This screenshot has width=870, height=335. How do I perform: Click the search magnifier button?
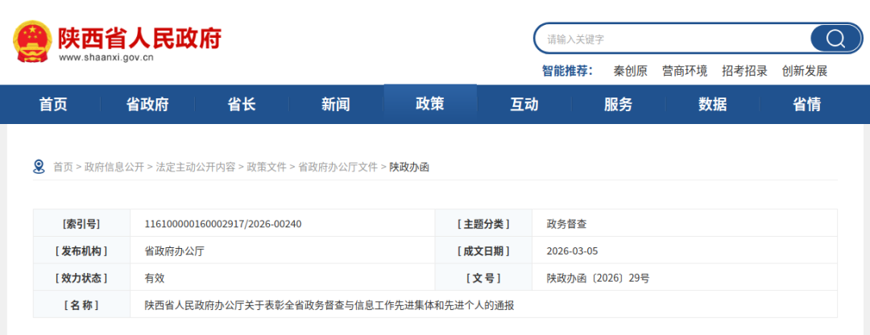coord(835,39)
